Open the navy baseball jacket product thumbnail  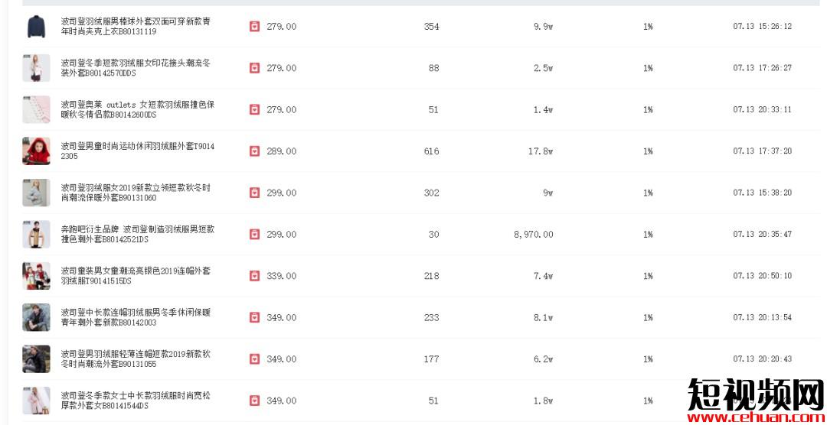(x=36, y=27)
